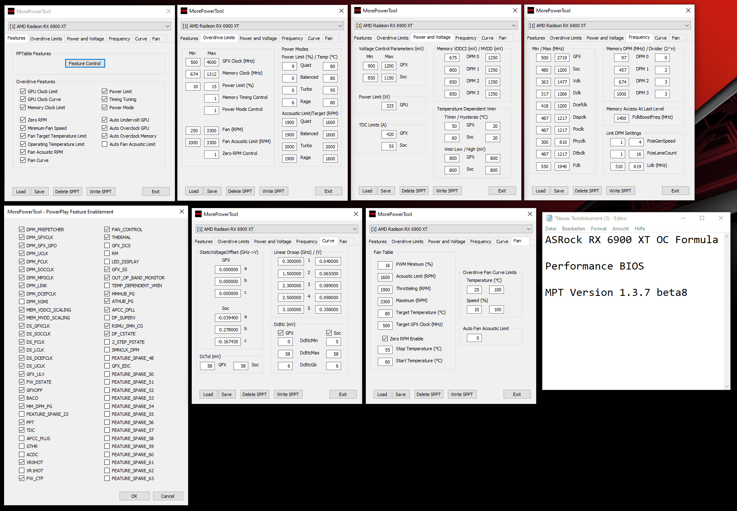The width and height of the screenshot is (737, 511).
Task: Click Write SPPT in the Features window
Action: tap(101, 192)
